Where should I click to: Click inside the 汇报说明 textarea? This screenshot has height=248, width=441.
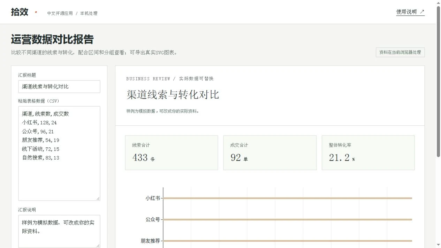click(x=59, y=231)
